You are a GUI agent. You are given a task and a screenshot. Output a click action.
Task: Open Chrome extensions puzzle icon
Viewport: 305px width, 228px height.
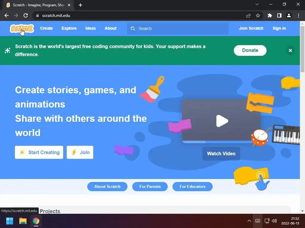(x=270, y=15)
